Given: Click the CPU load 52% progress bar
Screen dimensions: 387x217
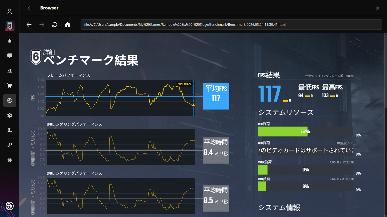Looking at the screenshot, I should [283, 131].
